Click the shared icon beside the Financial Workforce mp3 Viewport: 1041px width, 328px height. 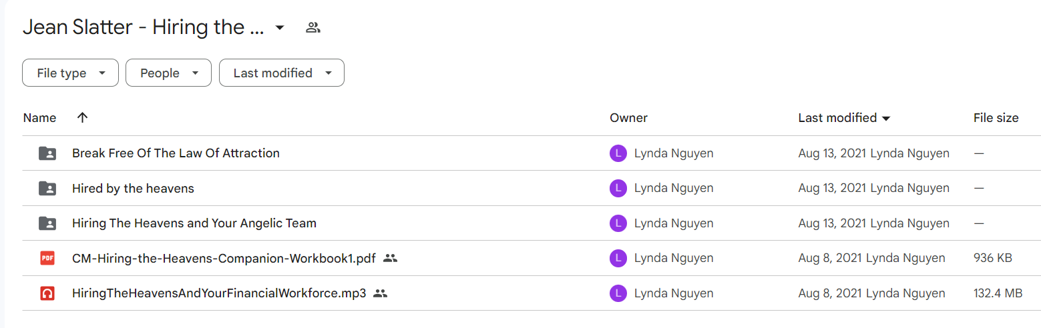click(x=381, y=293)
